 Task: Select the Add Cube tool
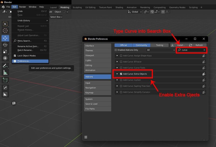[5, 80]
